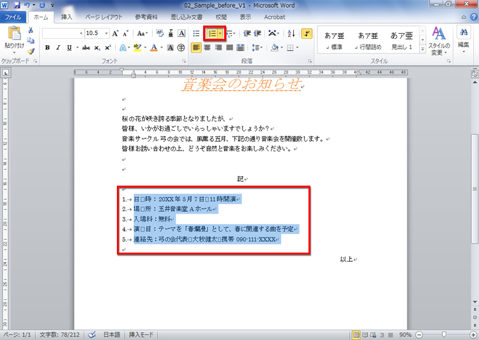Toggle show/hide formatting marks
This screenshot has width=479, height=340.
[x=307, y=33]
